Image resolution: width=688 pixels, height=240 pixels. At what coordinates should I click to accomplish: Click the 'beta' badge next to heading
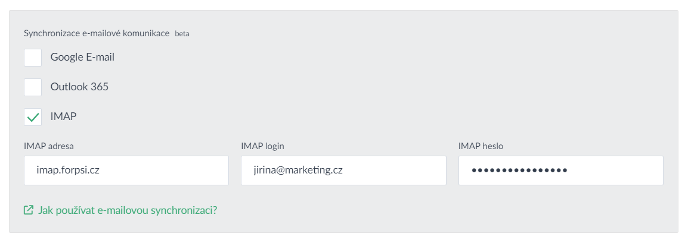[x=182, y=34]
